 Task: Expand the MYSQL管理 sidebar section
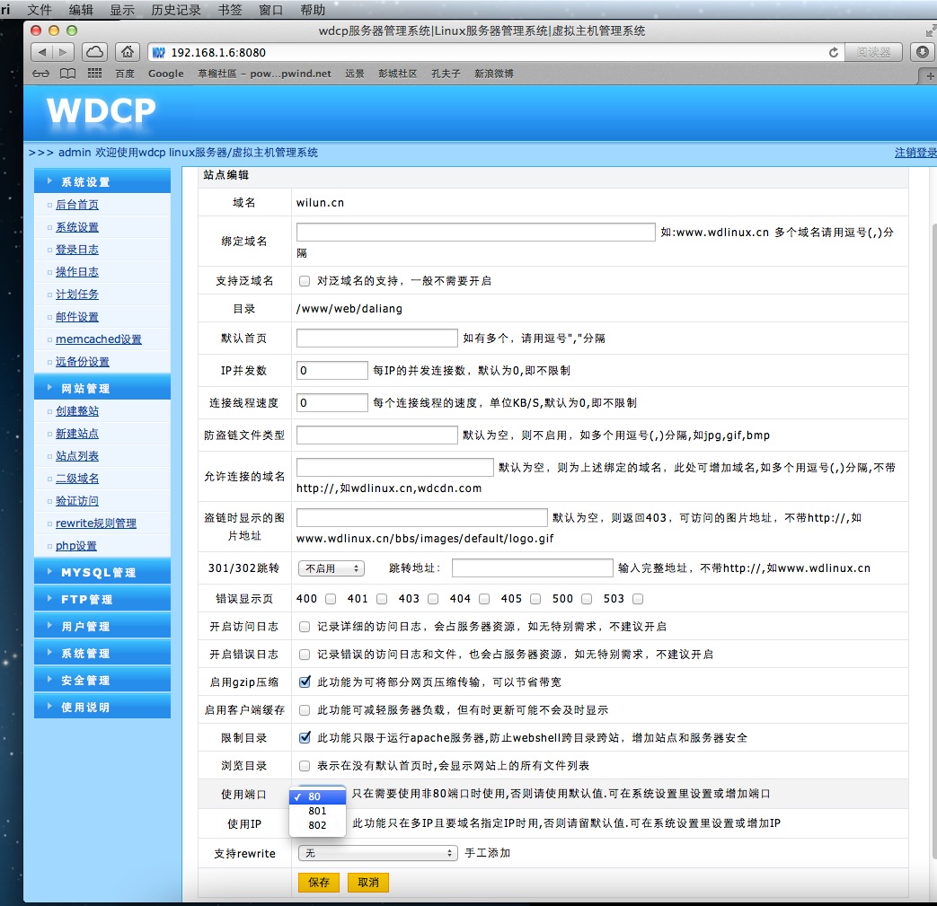pos(98,573)
